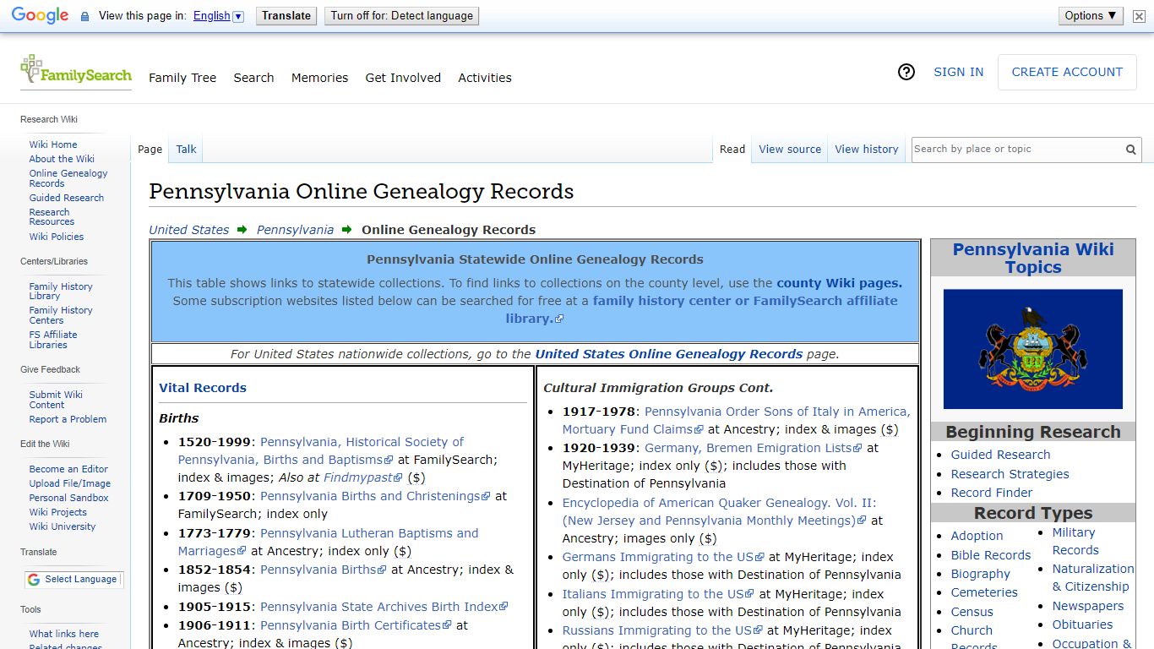The width and height of the screenshot is (1154, 649).
Task: Select the Read tab
Action: 732,150
